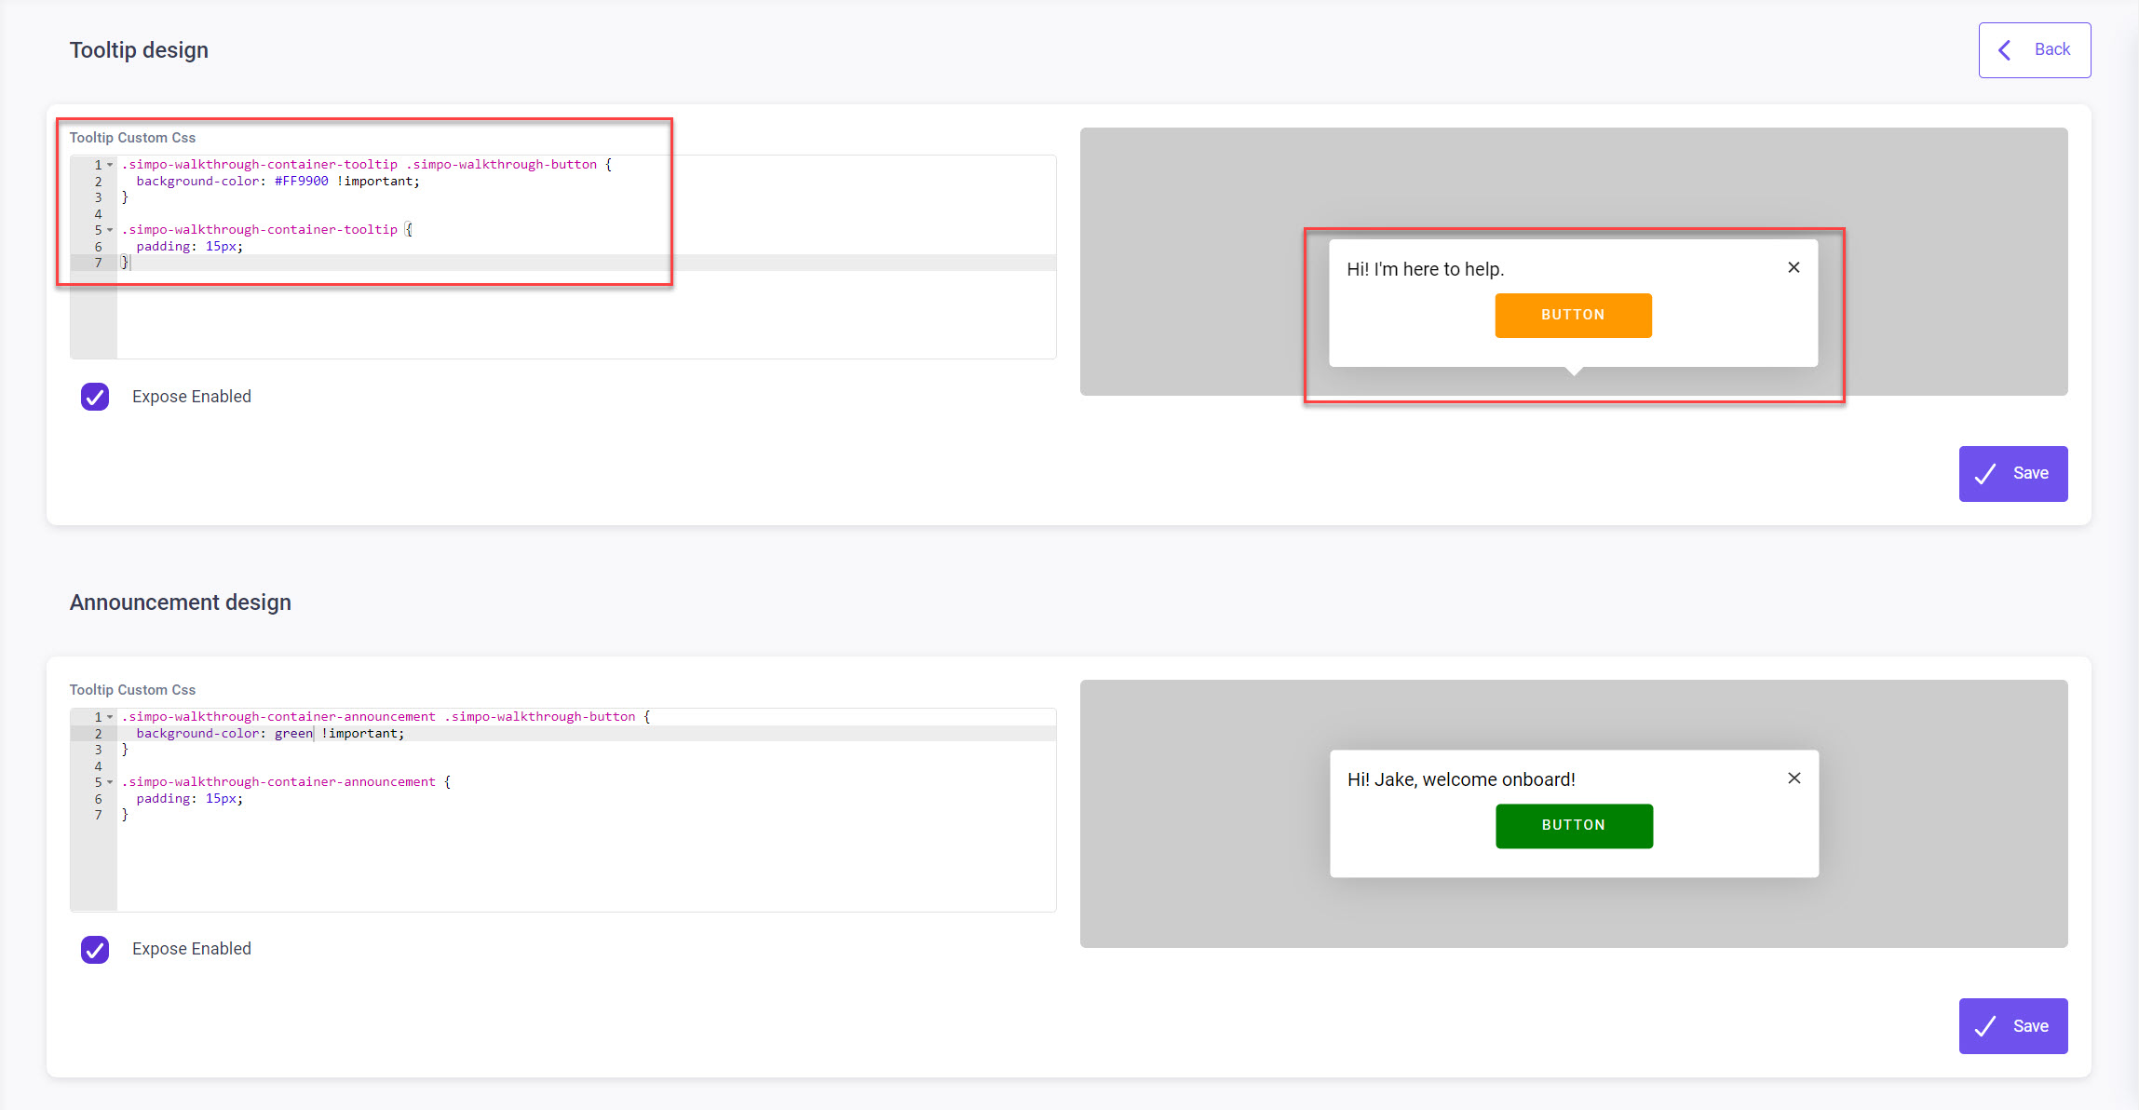Click 'background-color' property in tooltip CSS editor
The height and width of the screenshot is (1110, 2139).
point(197,182)
